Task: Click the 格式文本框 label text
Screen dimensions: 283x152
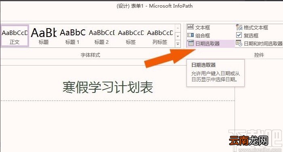Action: [256, 27]
